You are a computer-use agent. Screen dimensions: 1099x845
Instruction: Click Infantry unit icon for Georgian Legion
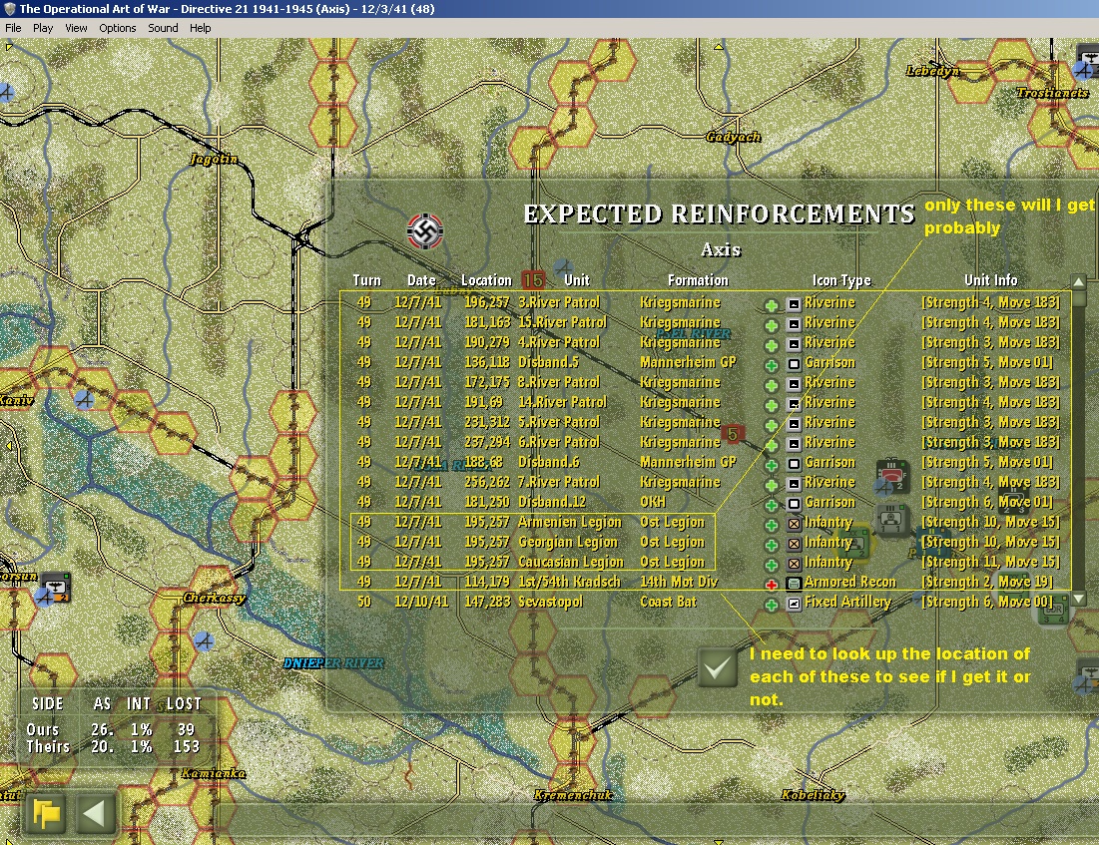(x=794, y=544)
